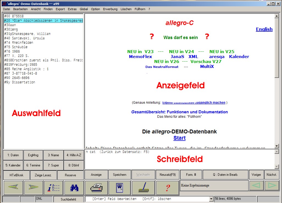Select the #74 Rheinfelden row
This screenshot has height=203, width=282.
[x=43, y=42]
